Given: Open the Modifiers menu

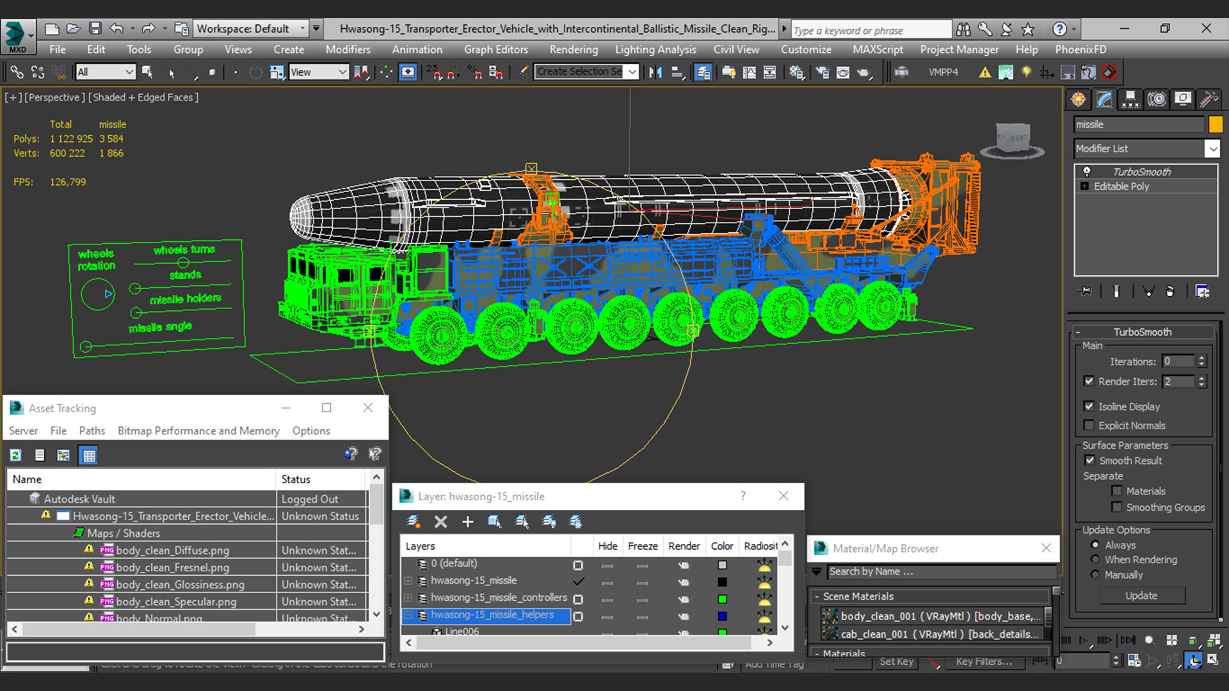Looking at the screenshot, I should click(x=348, y=49).
